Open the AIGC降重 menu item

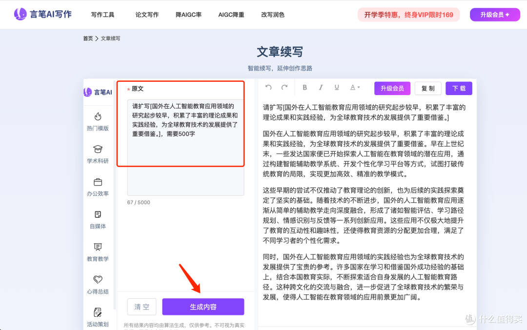pos(231,15)
